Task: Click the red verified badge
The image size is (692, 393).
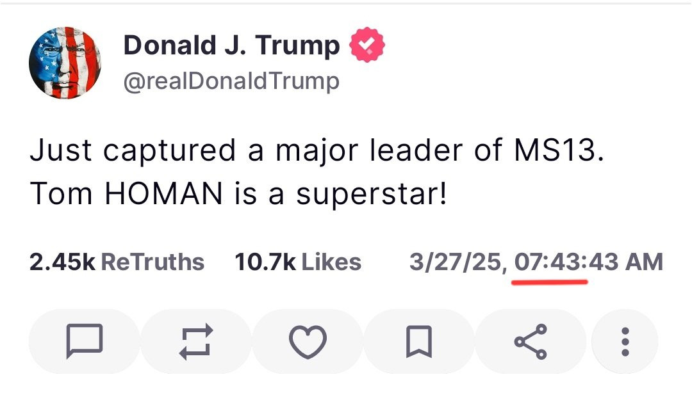Action: (x=367, y=45)
